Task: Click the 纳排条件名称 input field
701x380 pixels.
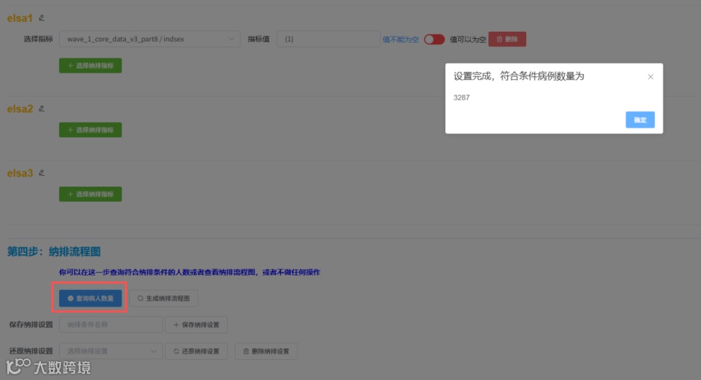Action: [x=110, y=325]
